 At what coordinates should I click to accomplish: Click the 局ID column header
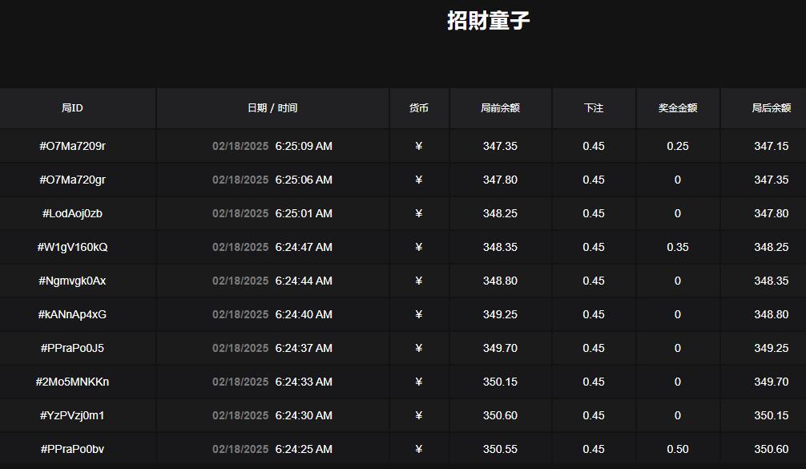click(x=72, y=108)
